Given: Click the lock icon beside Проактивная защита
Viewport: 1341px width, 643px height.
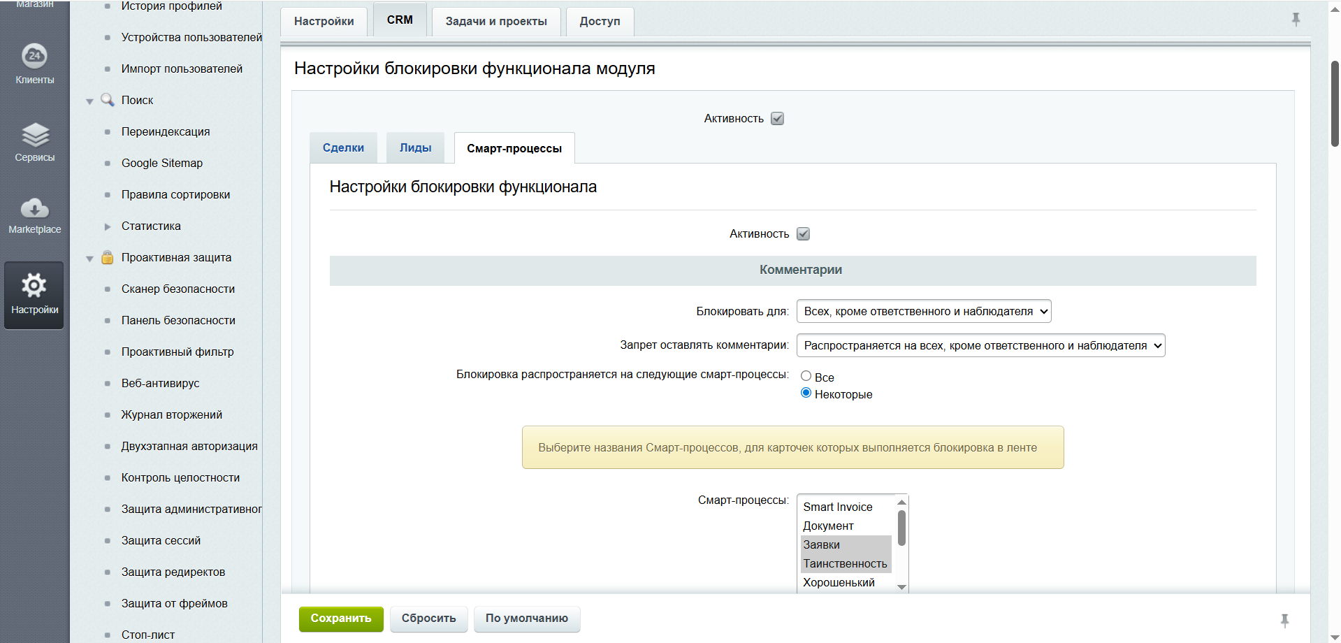Looking at the screenshot, I should point(107,257).
